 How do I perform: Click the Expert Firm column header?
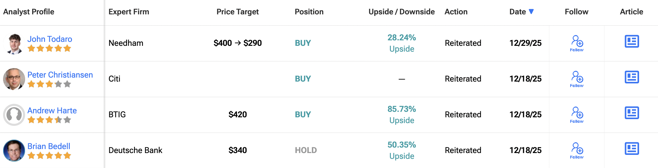129,12
